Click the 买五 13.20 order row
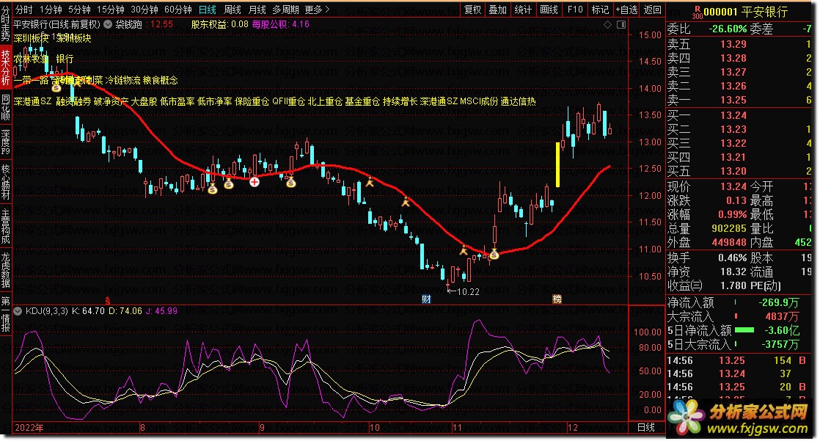 click(x=739, y=171)
